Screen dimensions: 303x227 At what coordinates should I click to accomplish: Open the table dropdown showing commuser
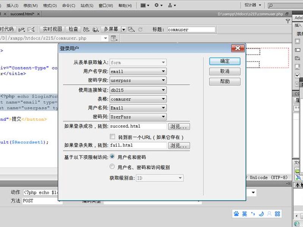point(138,99)
